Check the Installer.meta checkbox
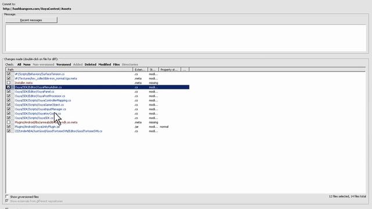 pos(9,82)
